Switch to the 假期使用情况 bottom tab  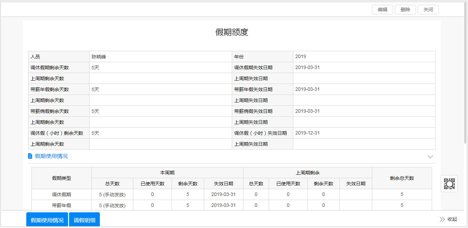tap(47, 220)
